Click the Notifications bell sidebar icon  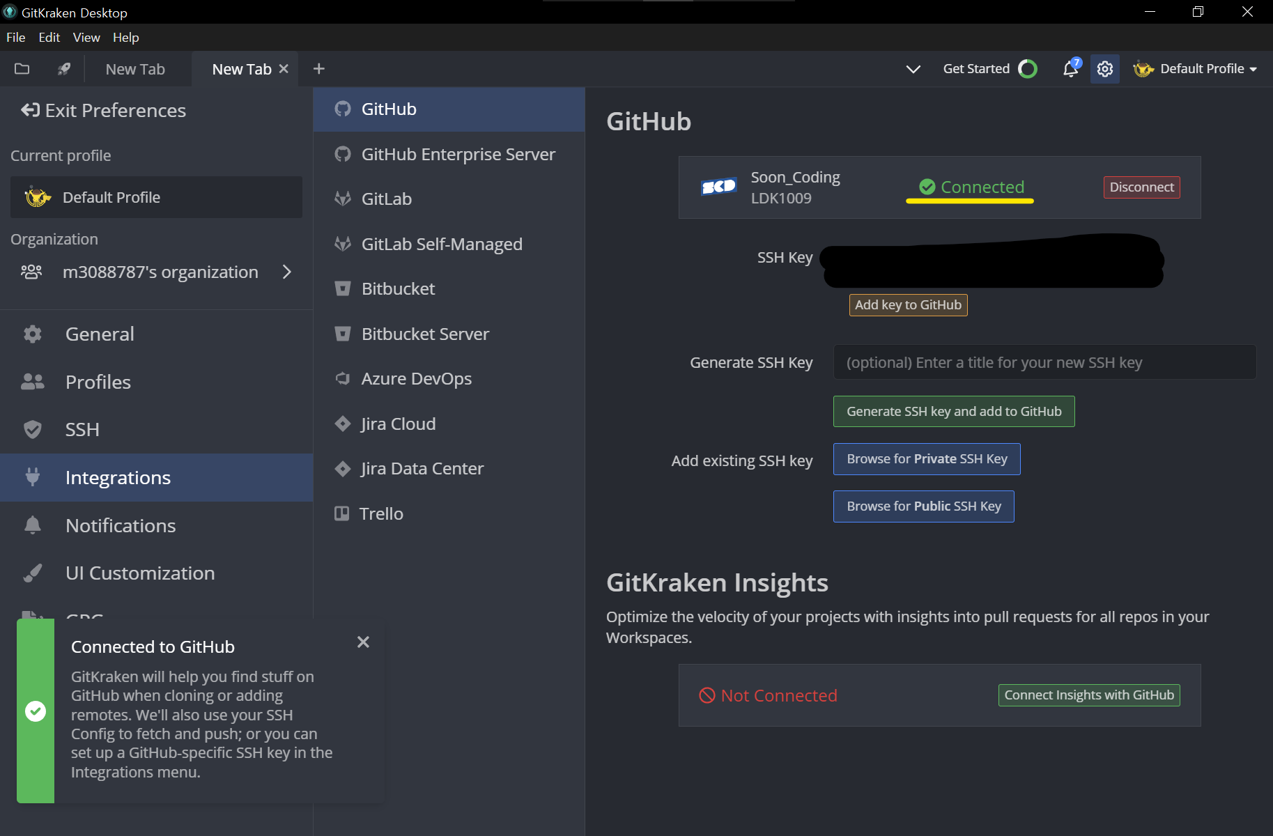click(33, 525)
